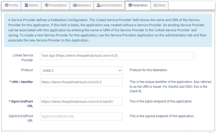
Task: Click the globe icon on Presentation tab
Action: click(47, 5)
